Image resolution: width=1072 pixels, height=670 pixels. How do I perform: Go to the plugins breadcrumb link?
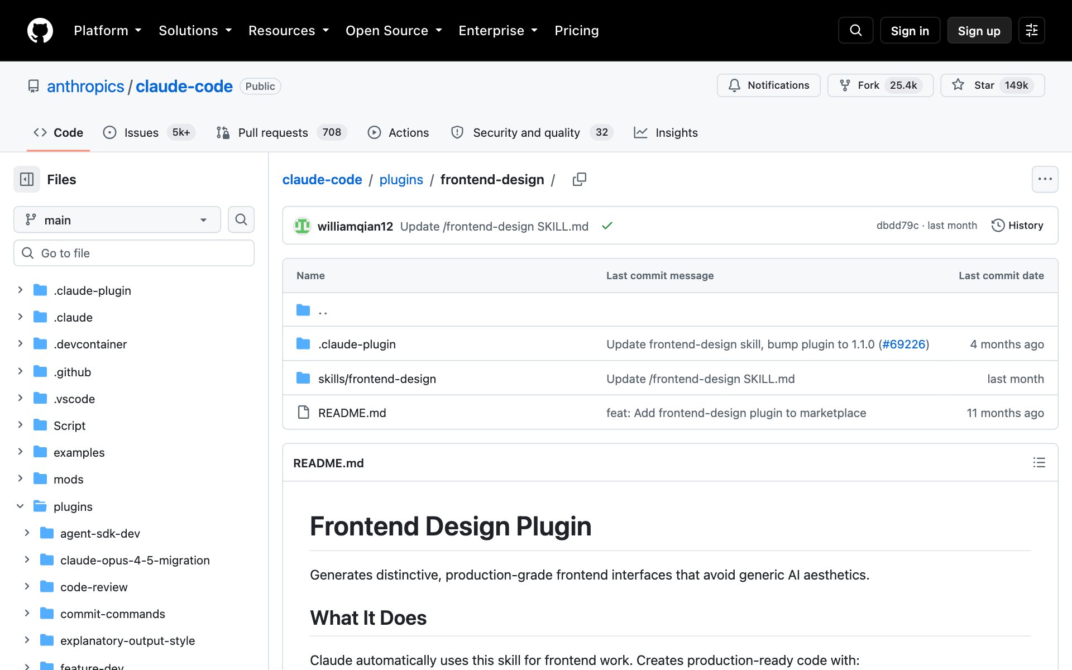(401, 179)
